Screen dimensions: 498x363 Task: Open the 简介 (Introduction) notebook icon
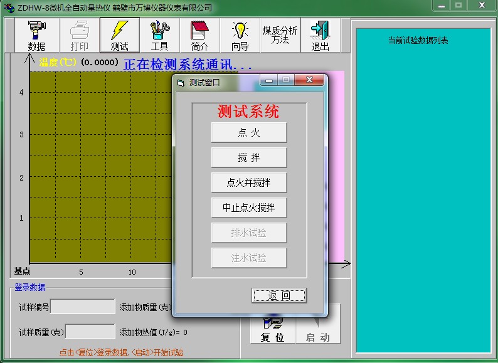tap(199, 35)
